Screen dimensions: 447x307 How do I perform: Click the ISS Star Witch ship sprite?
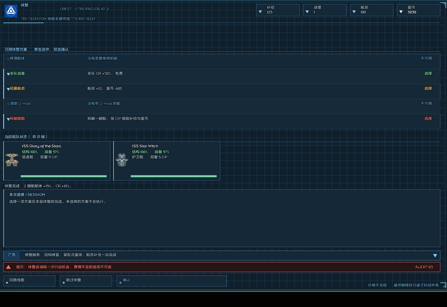122,160
